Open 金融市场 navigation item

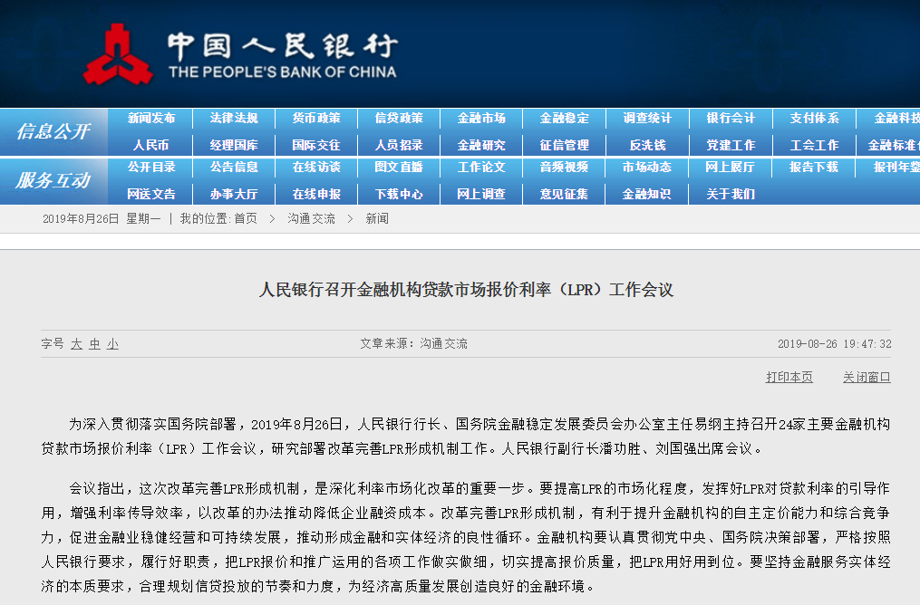[x=481, y=118]
